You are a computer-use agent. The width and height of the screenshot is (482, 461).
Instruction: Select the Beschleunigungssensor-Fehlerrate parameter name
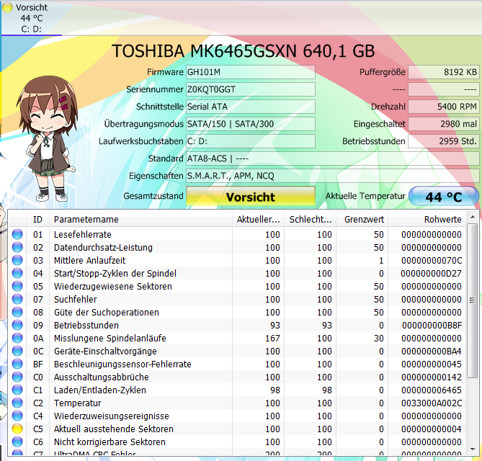(122, 364)
